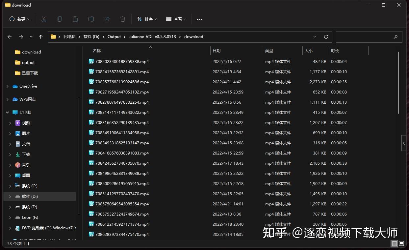
Task: Go forward with the right arrow
Action: click(x=21, y=37)
